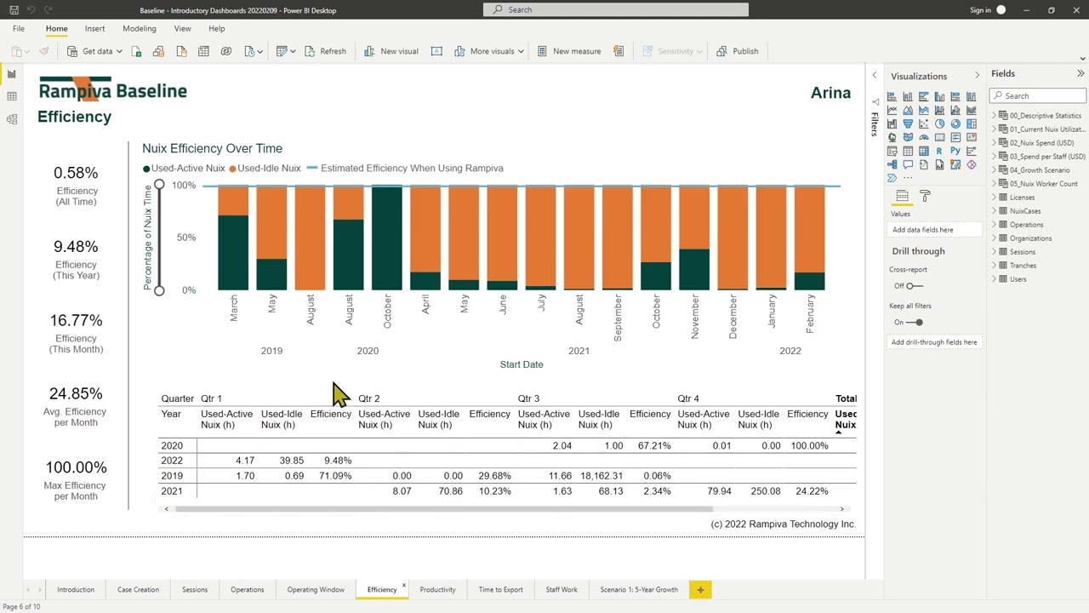Get more visuals via ellipsis icon
The image size is (1089, 613).
click(908, 178)
